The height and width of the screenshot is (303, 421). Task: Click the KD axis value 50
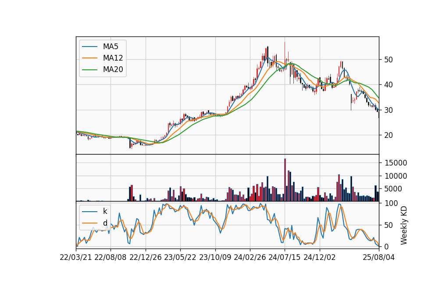[388, 225]
